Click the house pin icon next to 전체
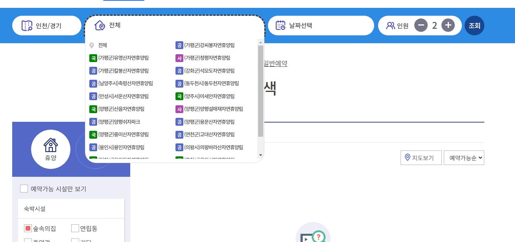 (100, 26)
